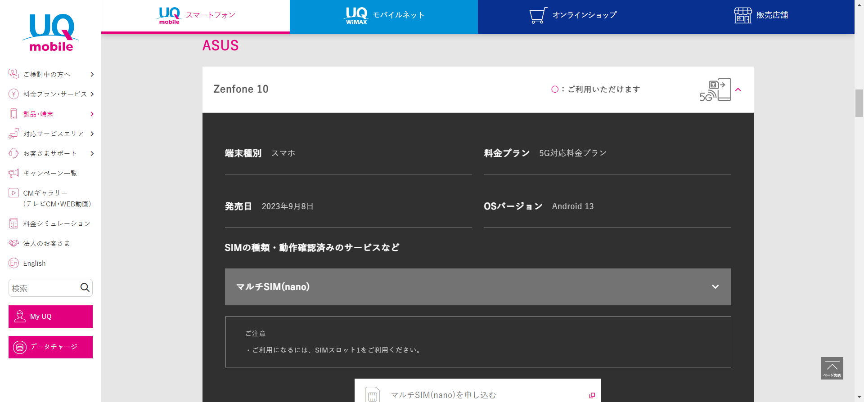864x402 pixels.
Task: Switch site language to English
Action: [34, 263]
